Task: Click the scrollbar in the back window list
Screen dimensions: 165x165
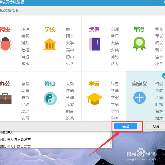Action: pos(111,138)
